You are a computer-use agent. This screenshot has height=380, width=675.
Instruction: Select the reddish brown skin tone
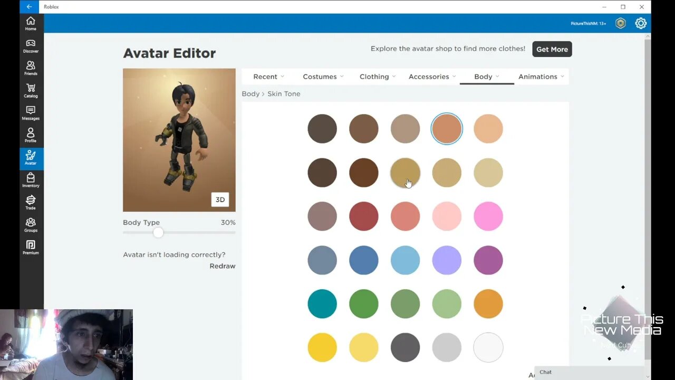[x=364, y=173]
